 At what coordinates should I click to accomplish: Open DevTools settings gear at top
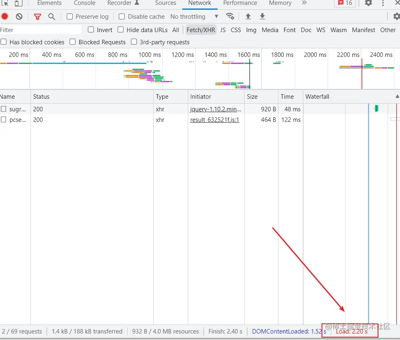pos(368,3)
